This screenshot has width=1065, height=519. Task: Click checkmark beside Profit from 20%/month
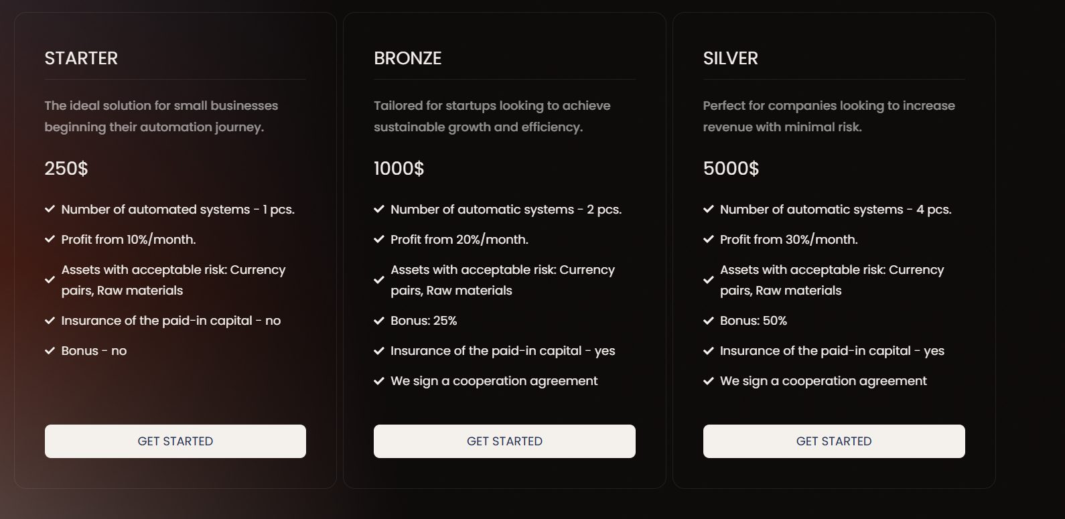point(379,239)
